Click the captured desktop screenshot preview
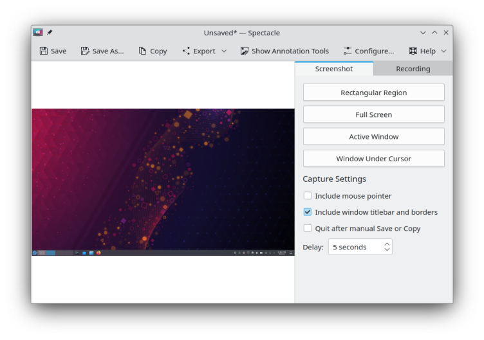Viewport: 484px width, 340px height. (163, 182)
